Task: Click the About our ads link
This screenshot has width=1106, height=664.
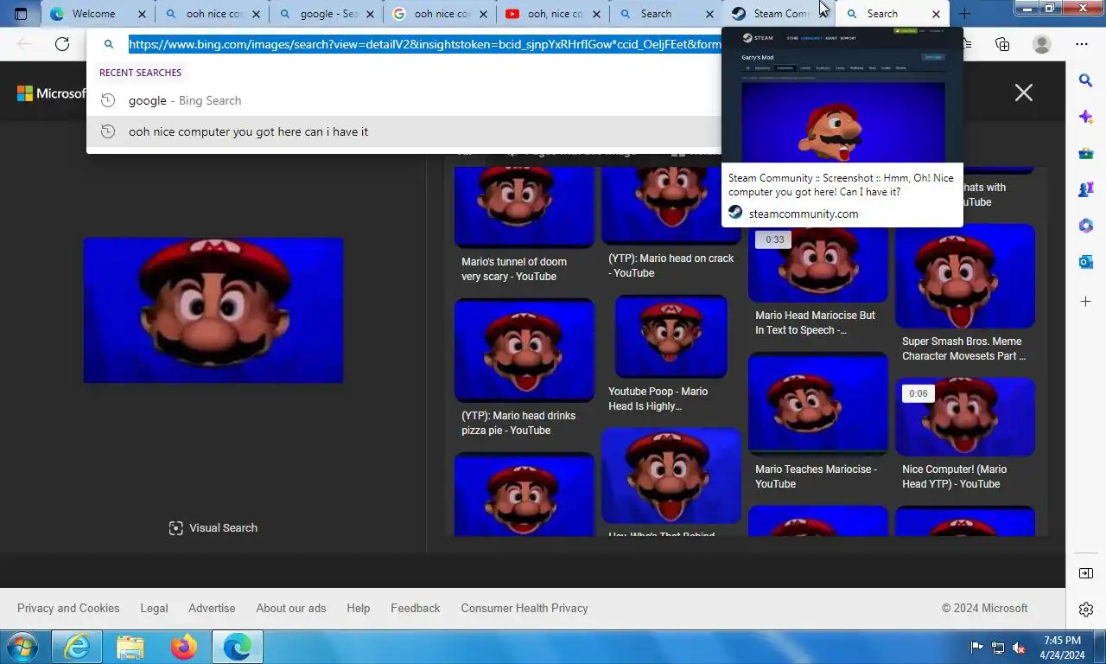Action: (x=291, y=609)
